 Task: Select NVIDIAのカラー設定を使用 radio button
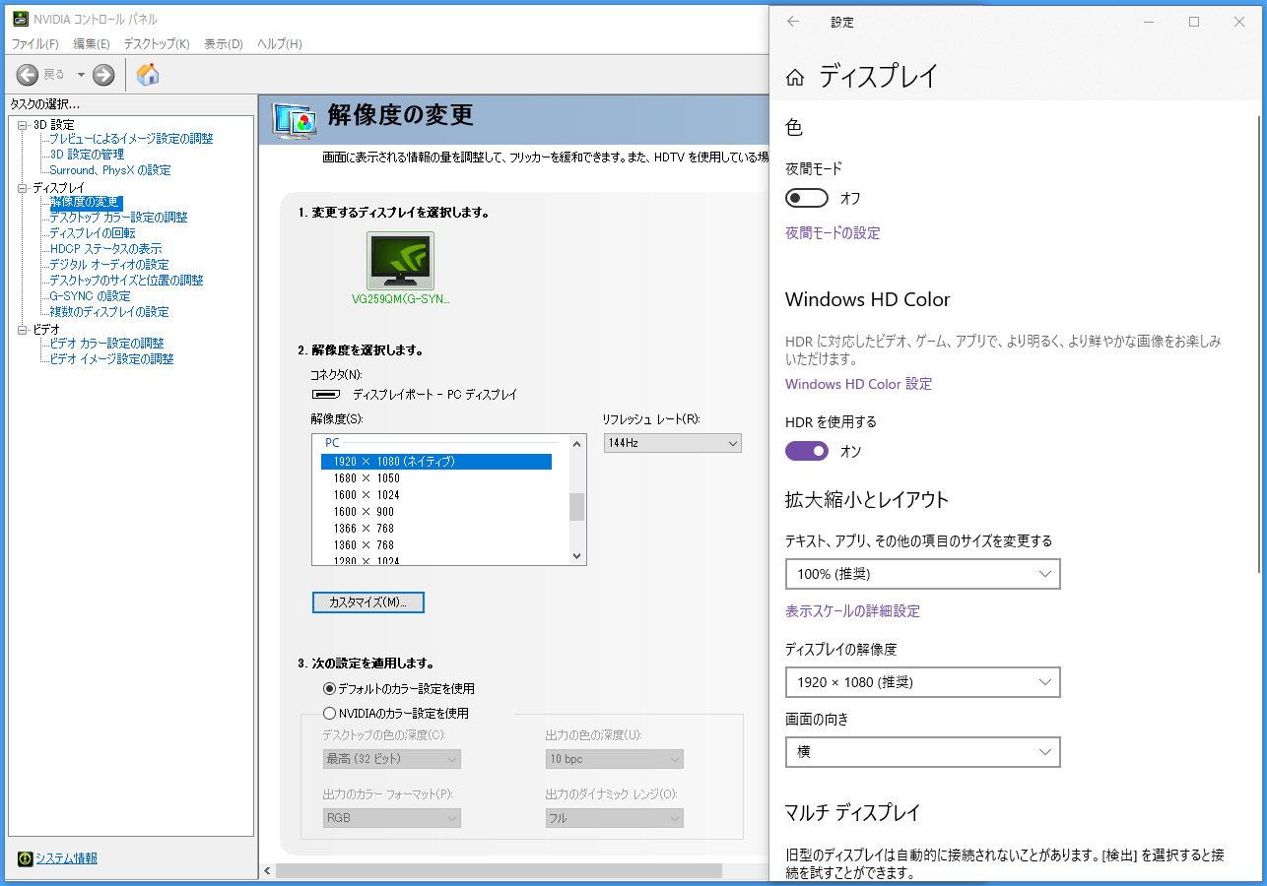330,713
